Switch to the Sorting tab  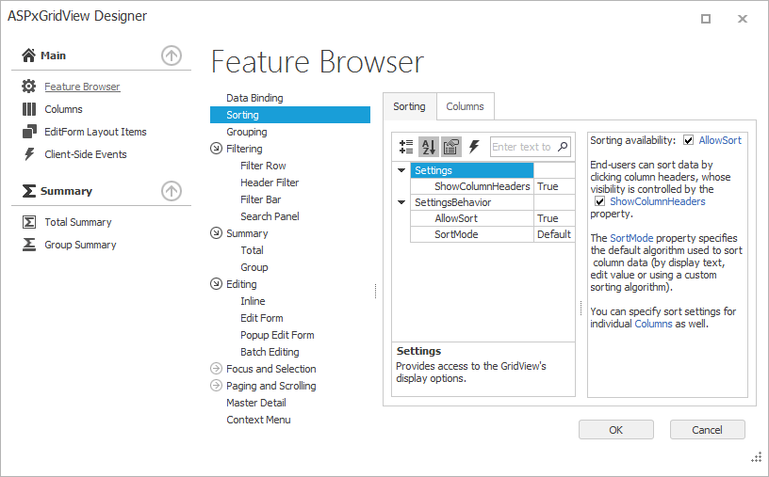coord(410,106)
